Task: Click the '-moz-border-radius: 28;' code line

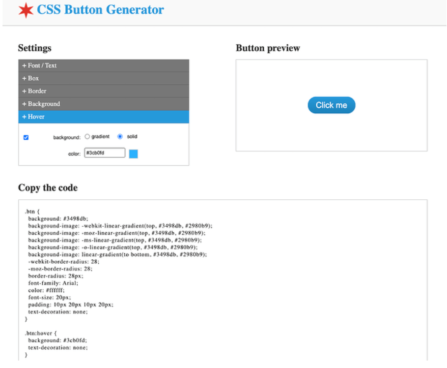Action: (x=60, y=269)
